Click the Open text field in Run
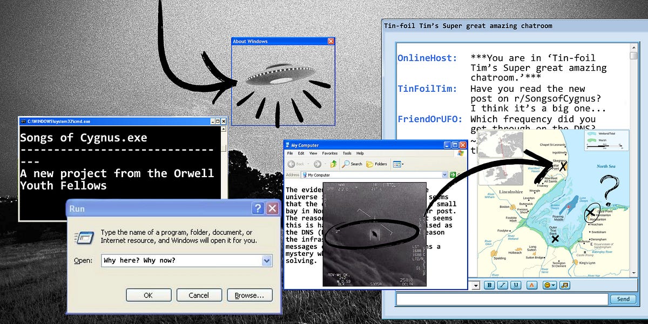 186,261
